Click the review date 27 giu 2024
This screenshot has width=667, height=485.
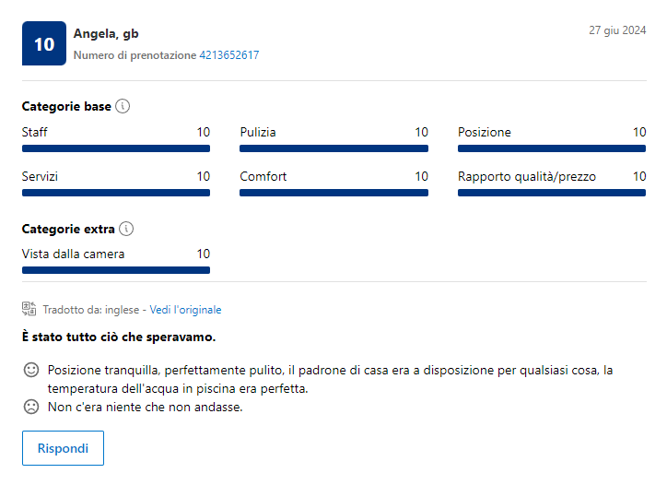[617, 30]
